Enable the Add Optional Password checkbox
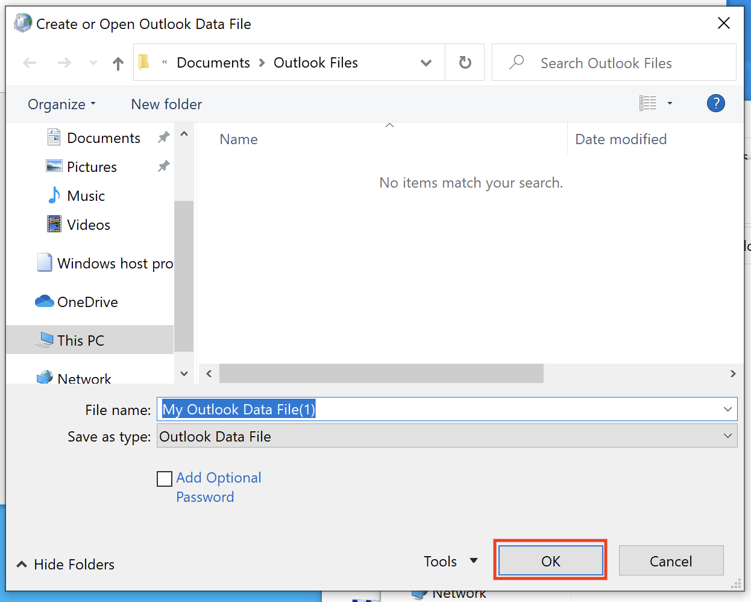 click(x=165, y=479)
